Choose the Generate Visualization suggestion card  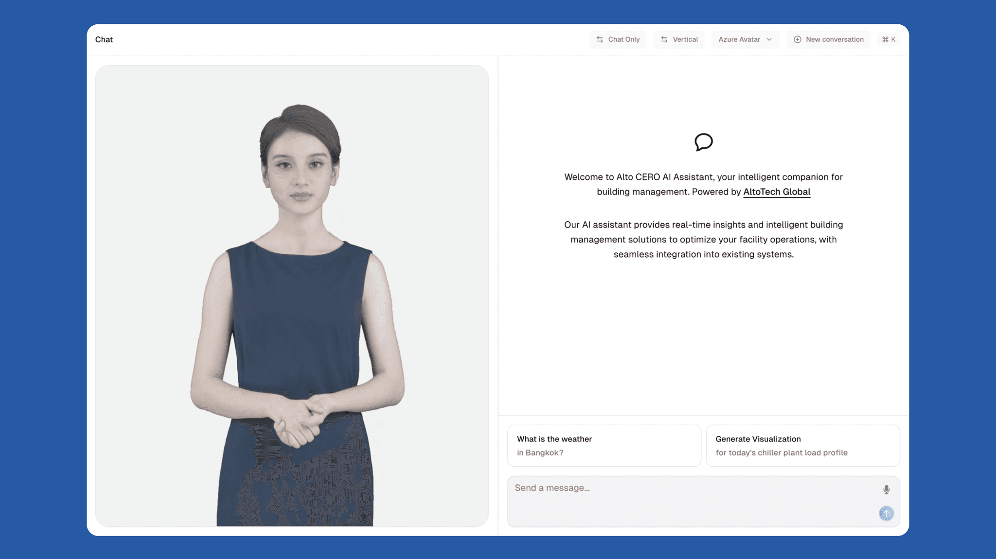[x=802, y=445]
